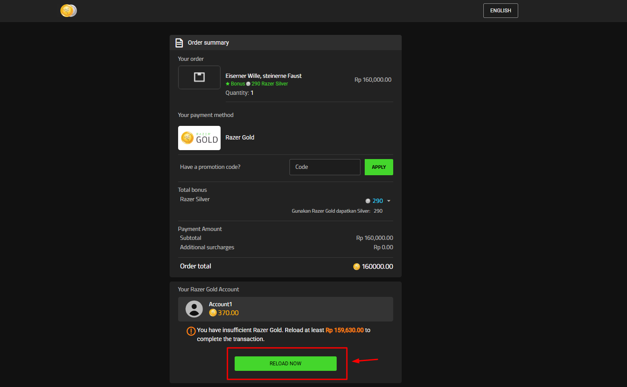Click the 'Have a promotion code?' label
Image resolution: width=627 pixels, height=387 pixels.
tap(210, 167)
